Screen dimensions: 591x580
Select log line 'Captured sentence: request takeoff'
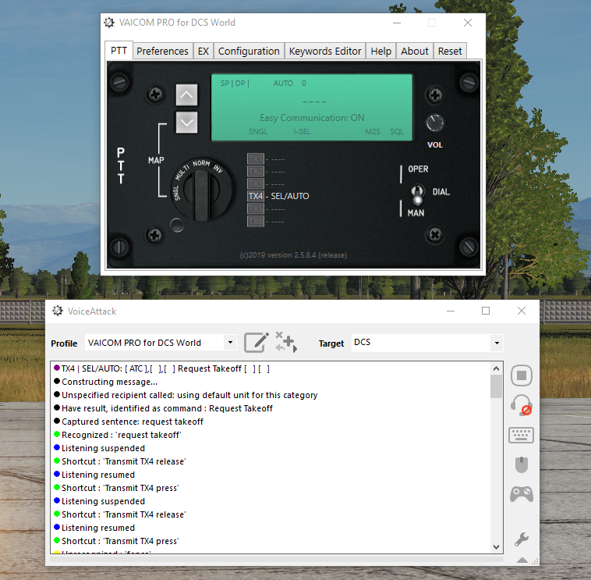pyautogui.click(x=133, y=422)
